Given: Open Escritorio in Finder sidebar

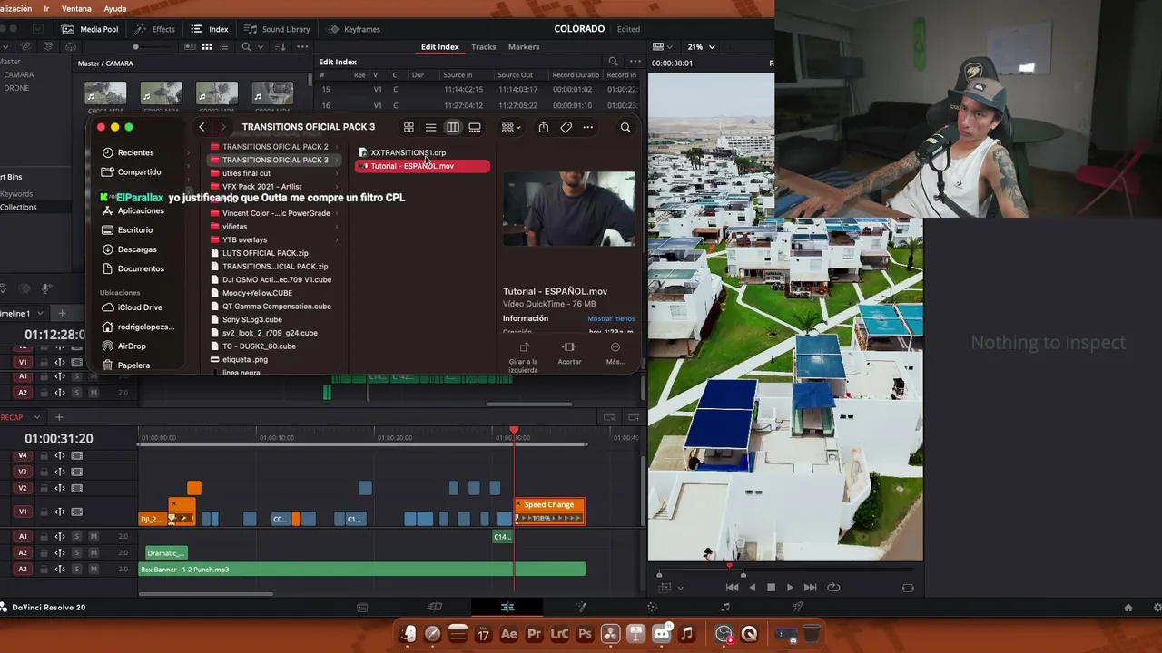Looking at the screenshot, I should 135,230.
